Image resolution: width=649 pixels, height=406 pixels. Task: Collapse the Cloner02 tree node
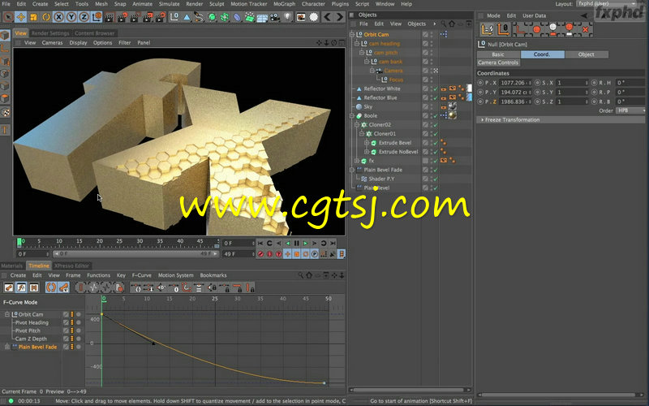[357, 125]
